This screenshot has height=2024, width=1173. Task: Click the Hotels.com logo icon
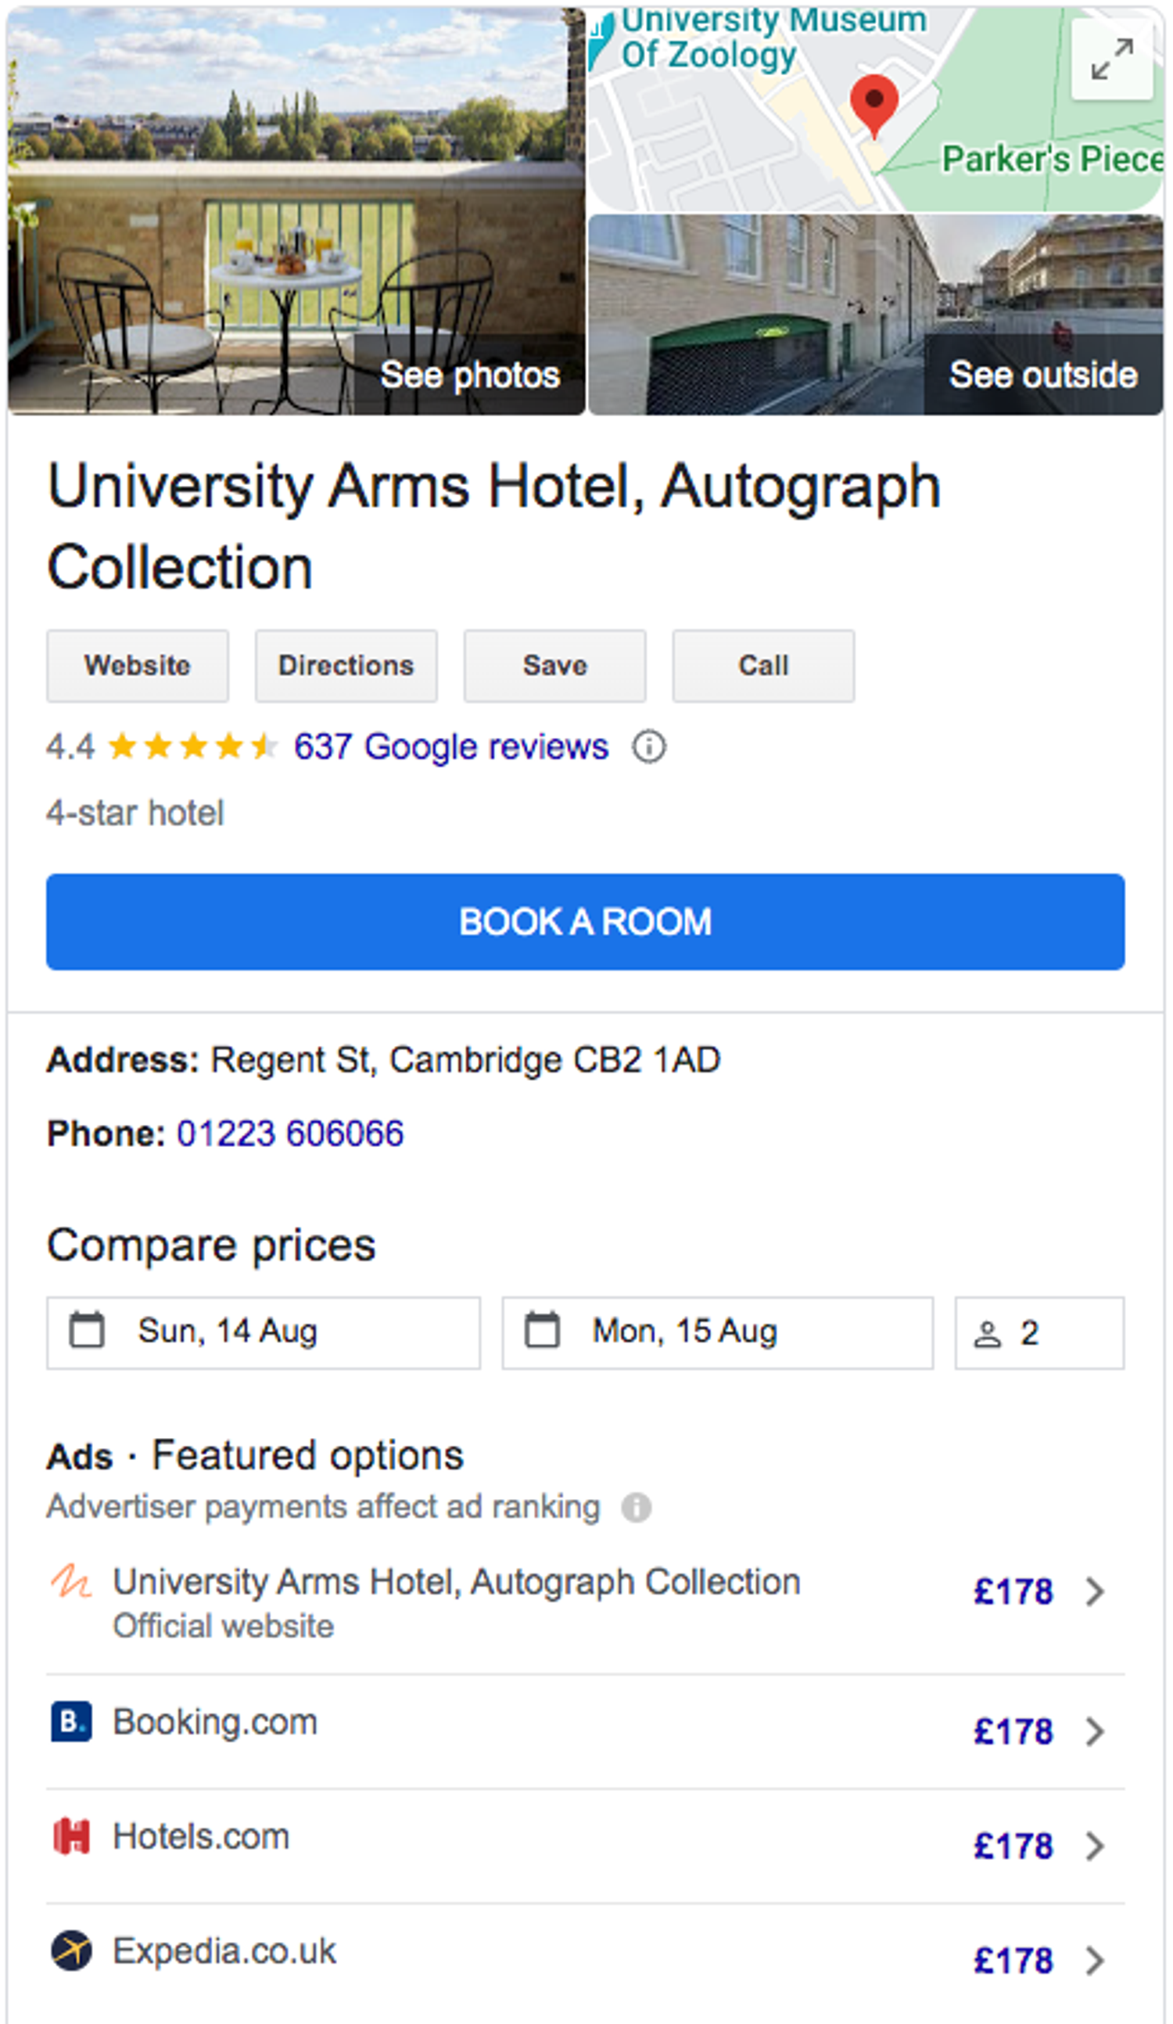tap(71, 1837)
